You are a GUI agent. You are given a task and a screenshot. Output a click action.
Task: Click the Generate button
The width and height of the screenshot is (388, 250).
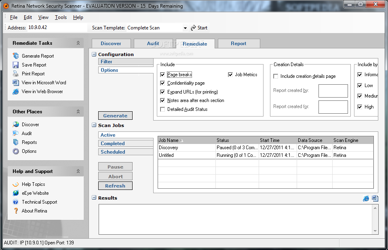point(115,115)
